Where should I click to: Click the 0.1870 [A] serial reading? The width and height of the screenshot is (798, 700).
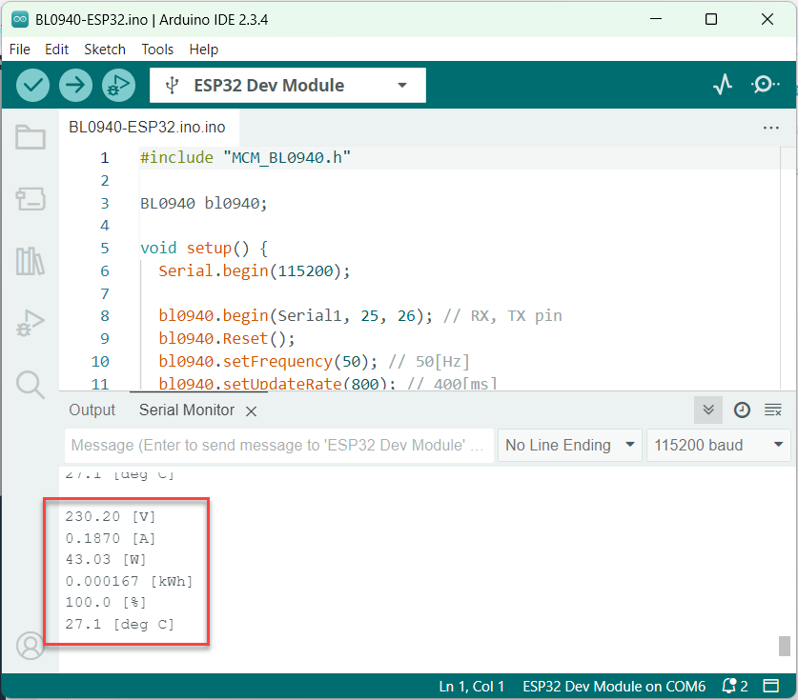111,538
